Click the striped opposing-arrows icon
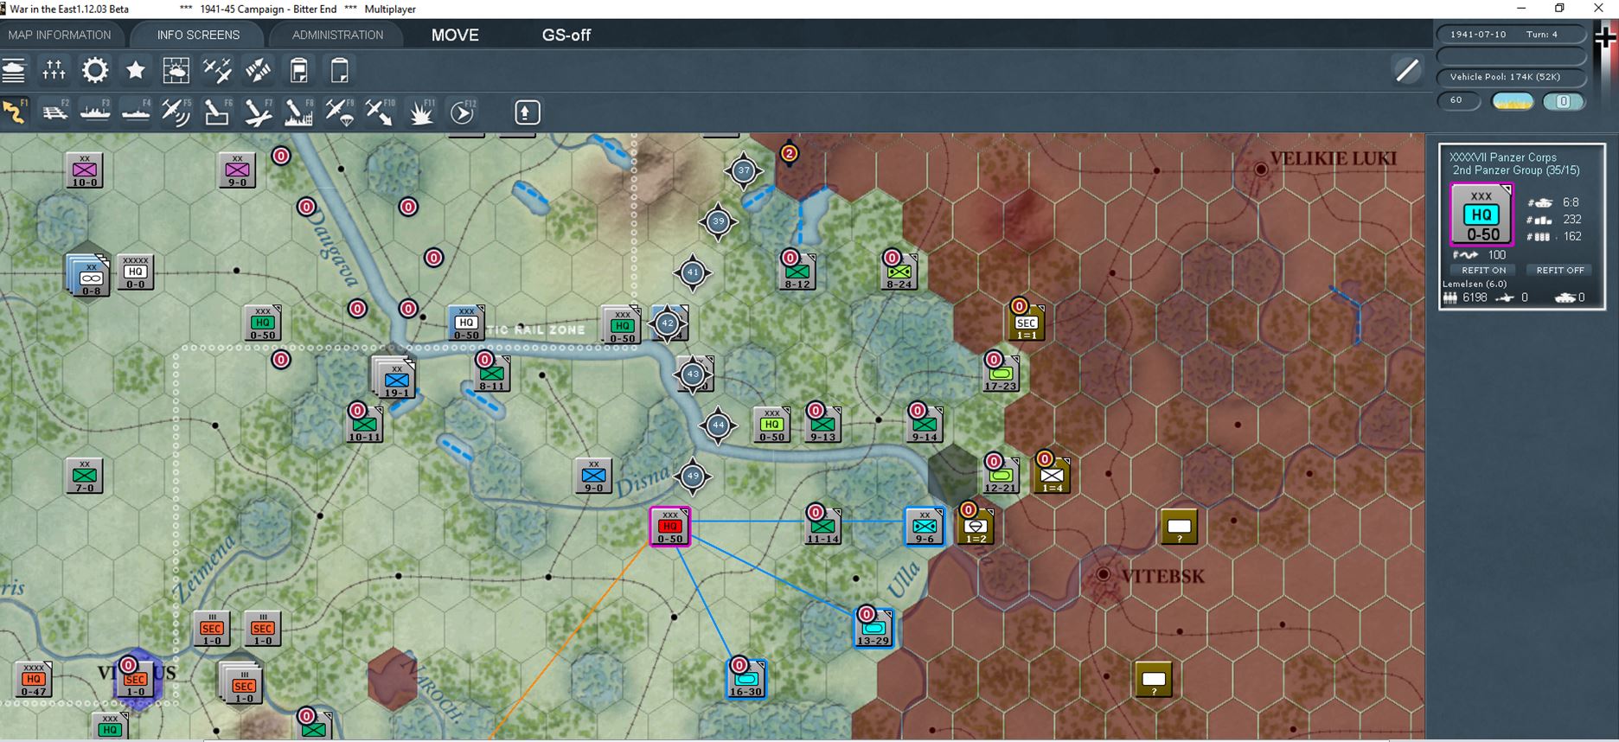The width and height of the screenshot is (1619, 742). (x=259, y=70)
